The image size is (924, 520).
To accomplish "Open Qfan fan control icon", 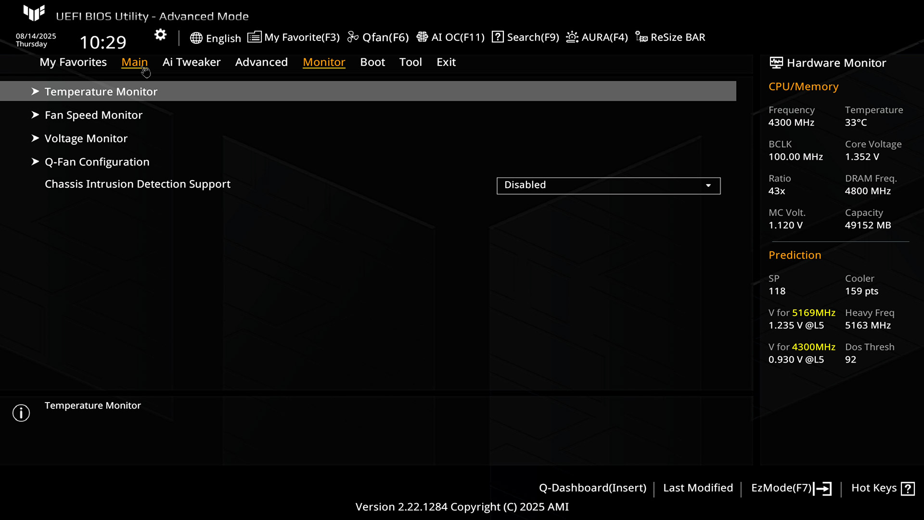I will pyautogui.click(x=353, y=37).
